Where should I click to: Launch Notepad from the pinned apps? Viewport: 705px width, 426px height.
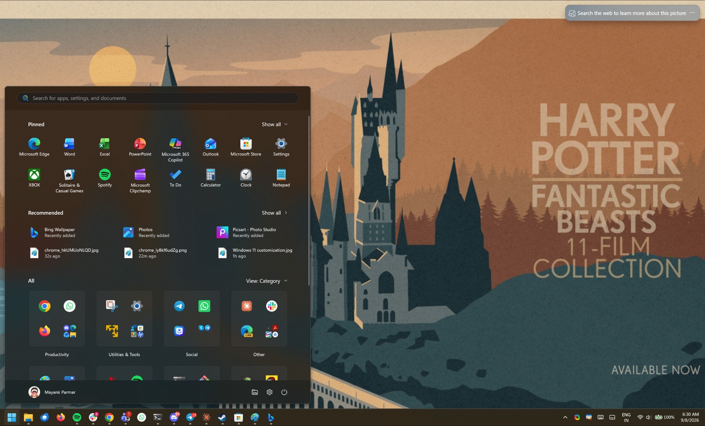point(281,178)
